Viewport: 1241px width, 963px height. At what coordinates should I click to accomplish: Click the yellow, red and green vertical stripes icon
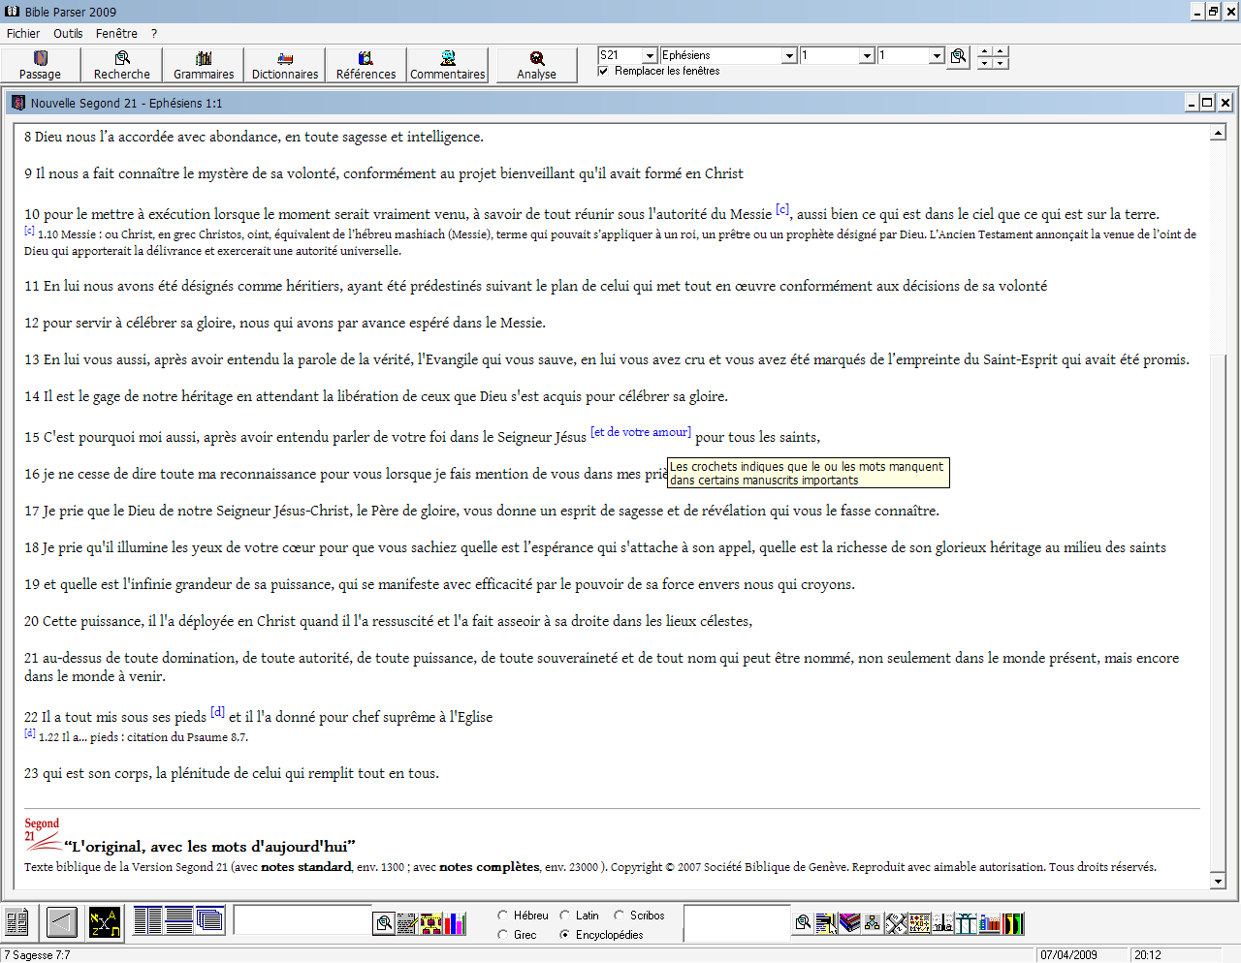1013,923
